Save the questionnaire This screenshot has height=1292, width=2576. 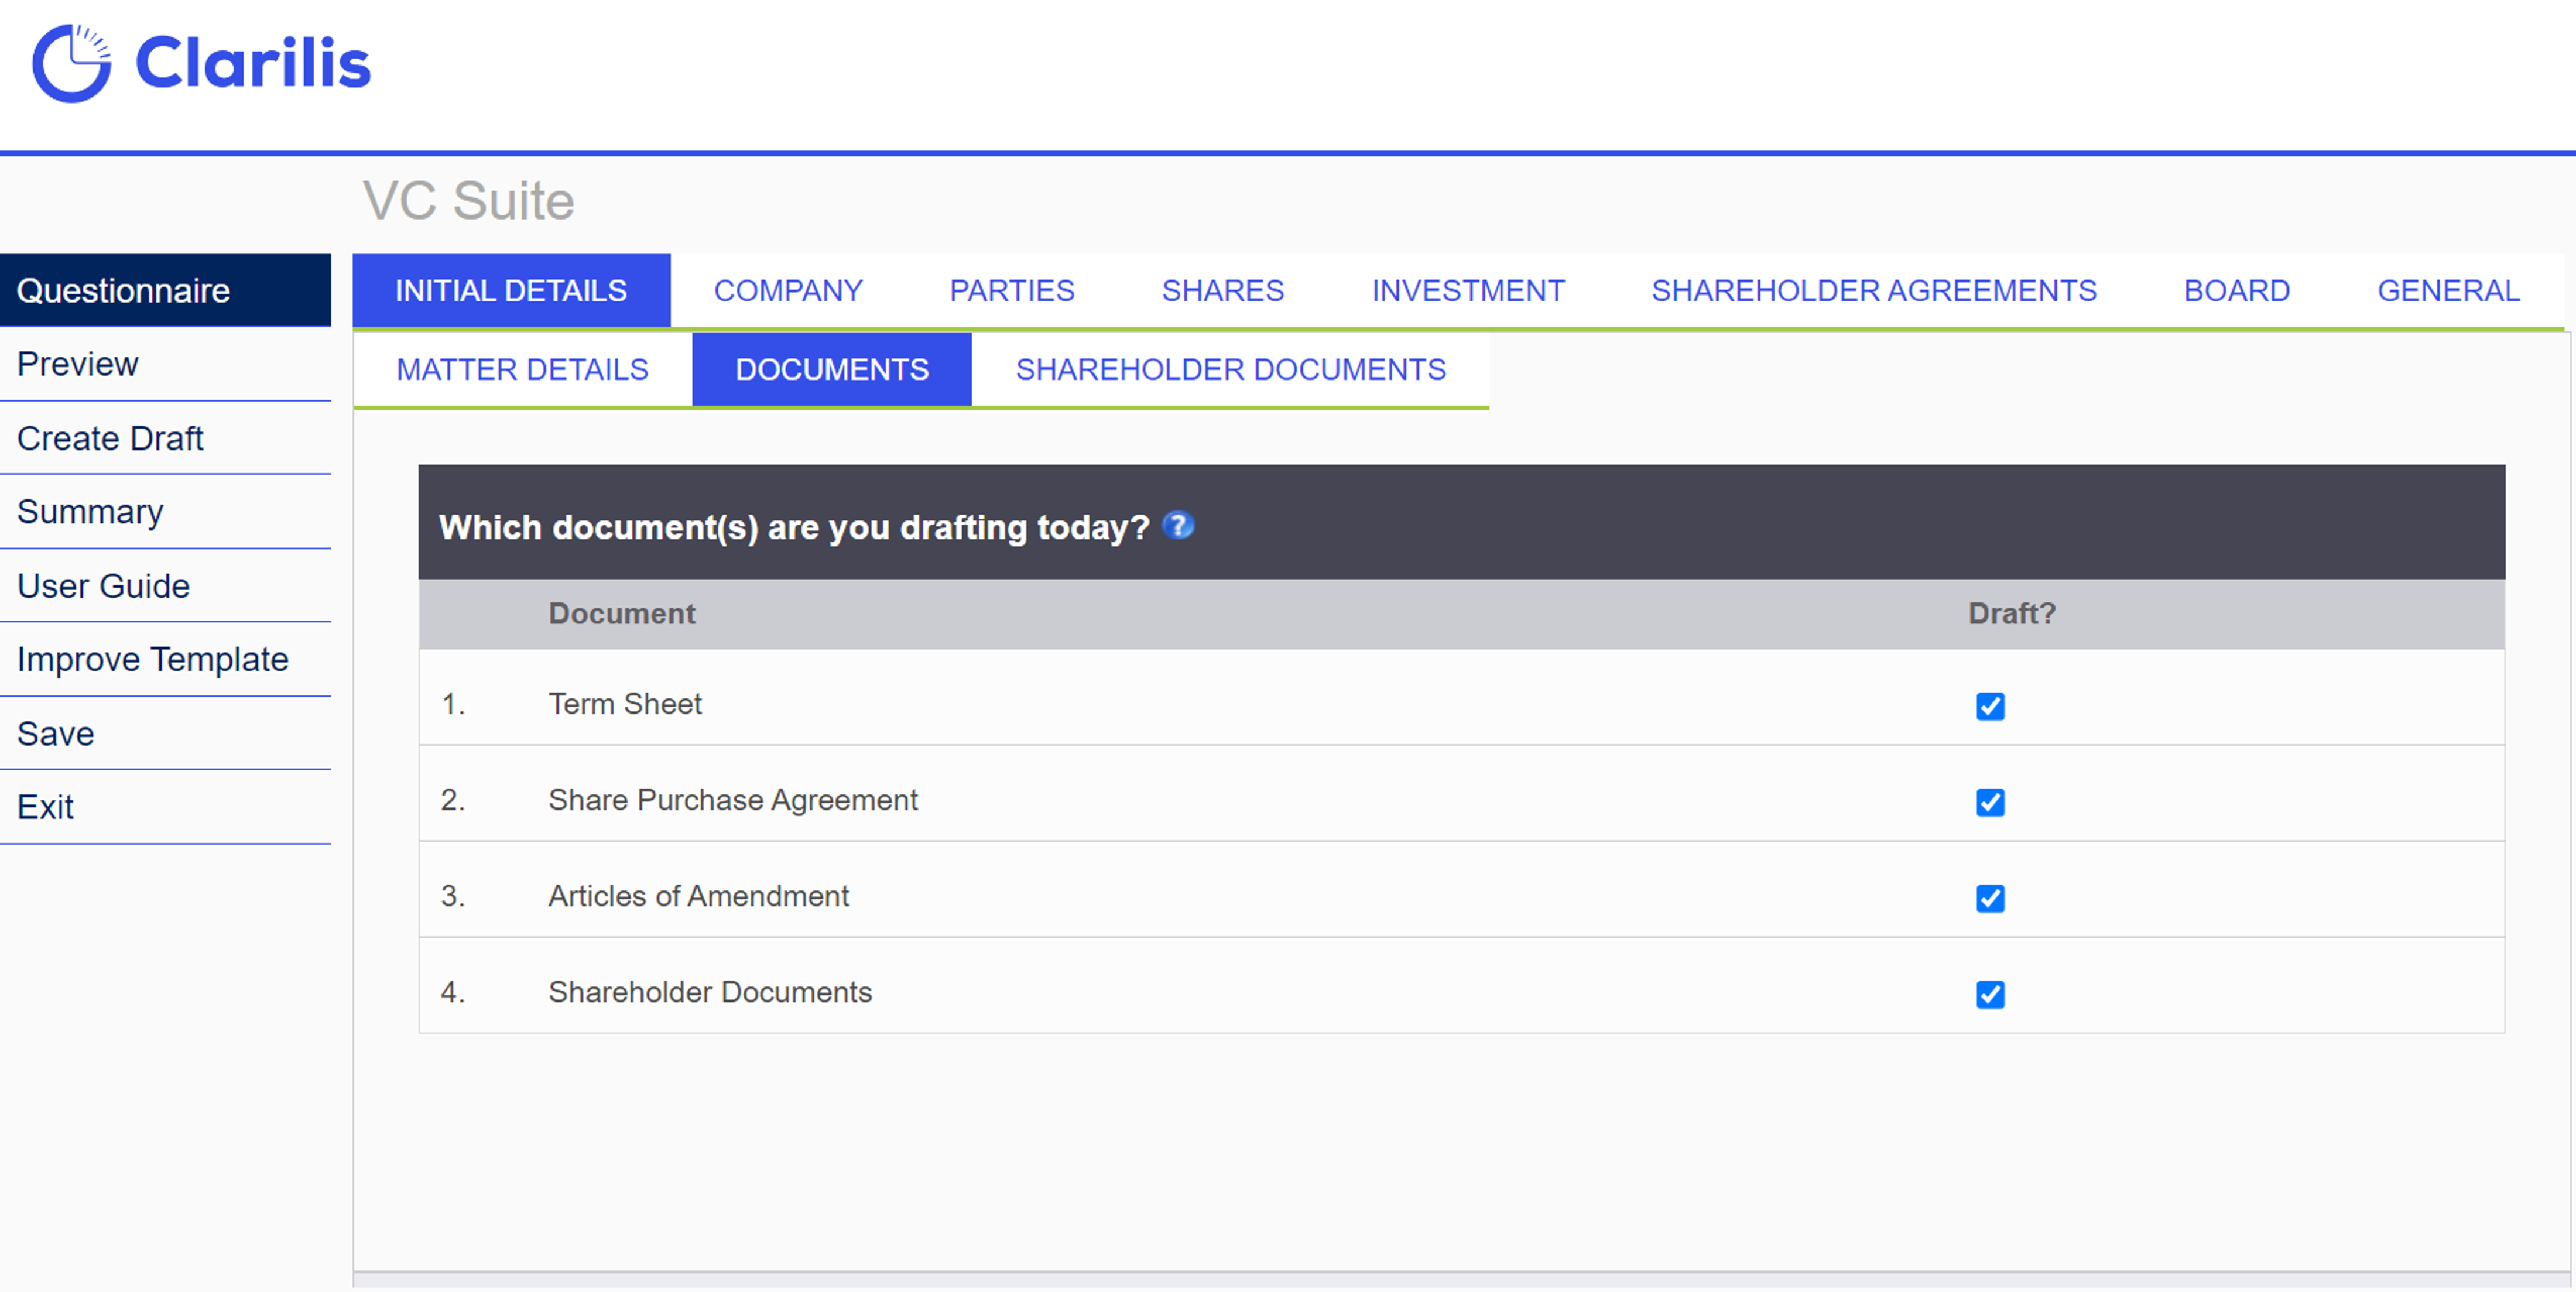[55, 733]
